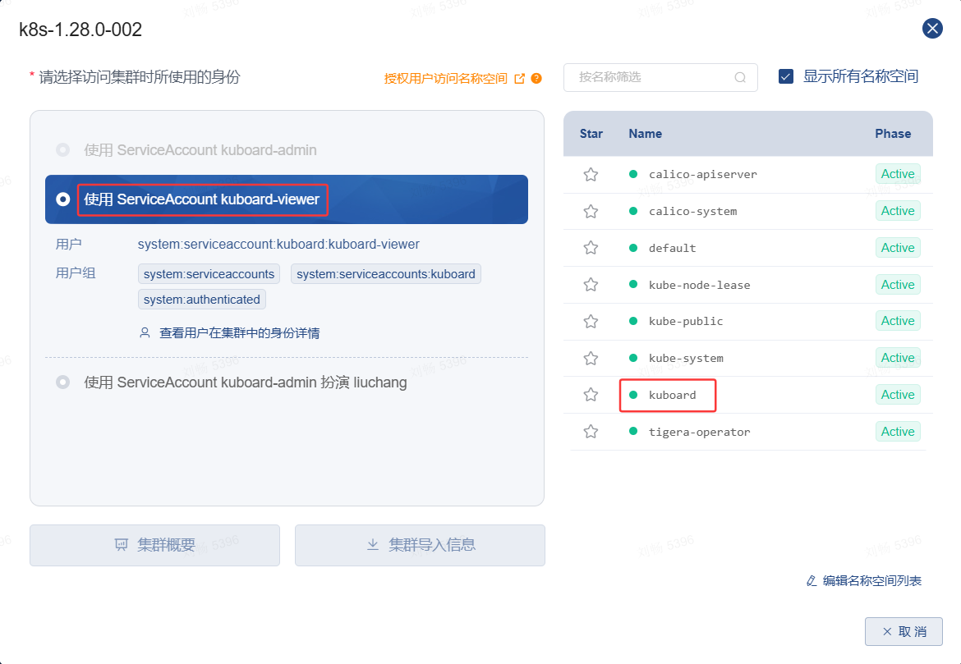Open the kube-public namespace
The height and width of the screenshot is (664, 961).
coord(686,321)
